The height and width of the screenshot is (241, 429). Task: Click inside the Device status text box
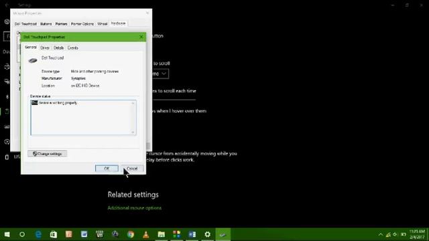coord(83,118)
